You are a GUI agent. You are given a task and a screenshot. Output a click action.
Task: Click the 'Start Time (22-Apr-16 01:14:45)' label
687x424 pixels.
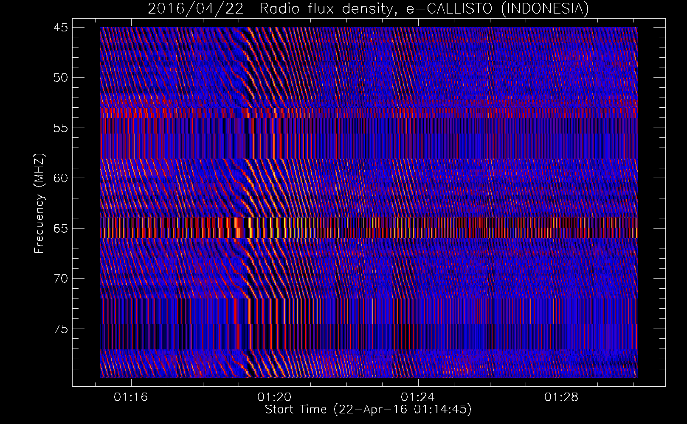(x=368, y=409)
